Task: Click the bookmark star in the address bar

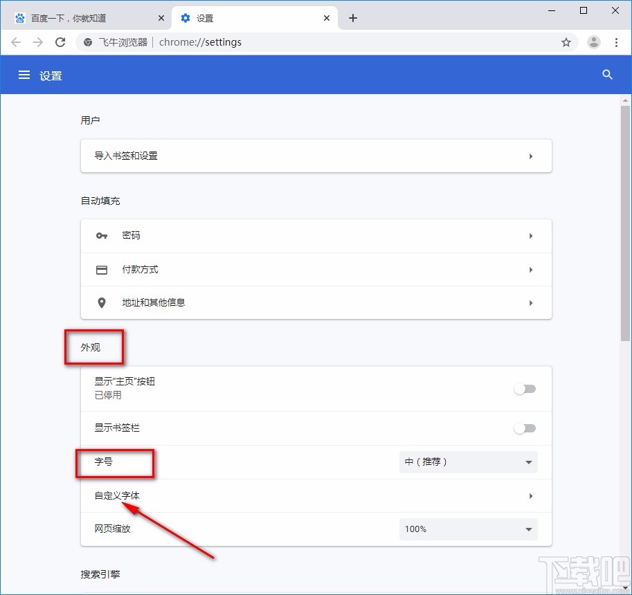Action: click(x=566, y=42)
